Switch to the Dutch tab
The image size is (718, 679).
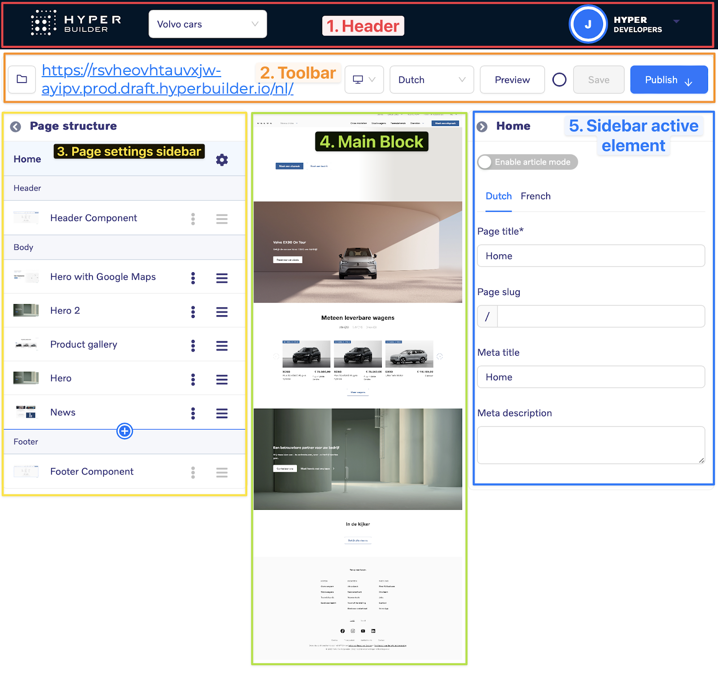tap(499, 196)
